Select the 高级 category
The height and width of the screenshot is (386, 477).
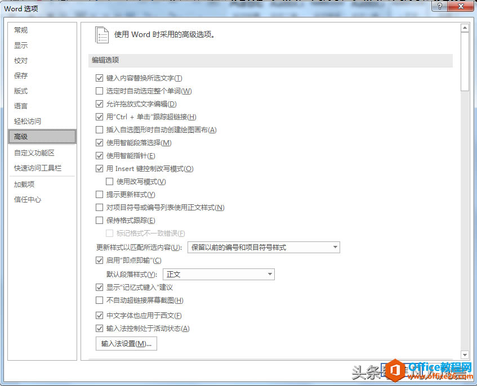42,137
